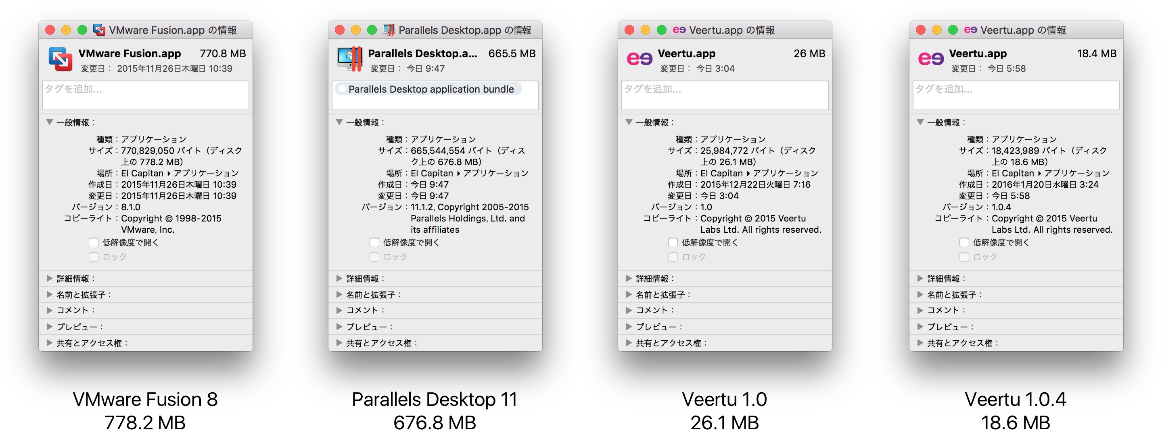Click the yellow minimize button on VMware Fusion window

click(x=66, y=30)
